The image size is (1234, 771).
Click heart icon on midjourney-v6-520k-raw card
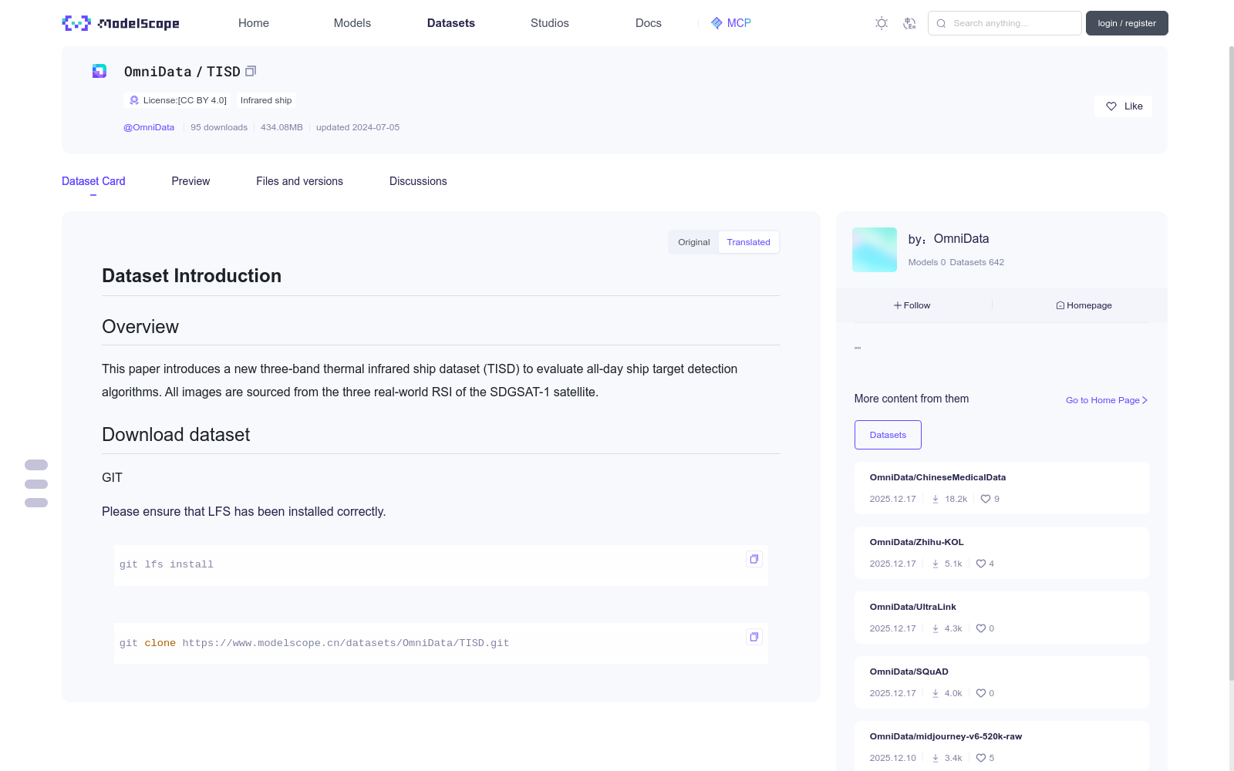coord(981,758)
